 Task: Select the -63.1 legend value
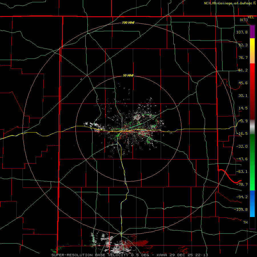242,172
